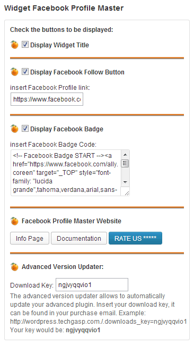Uncheck the Display Widget Title checkbox

coord(25,45)
